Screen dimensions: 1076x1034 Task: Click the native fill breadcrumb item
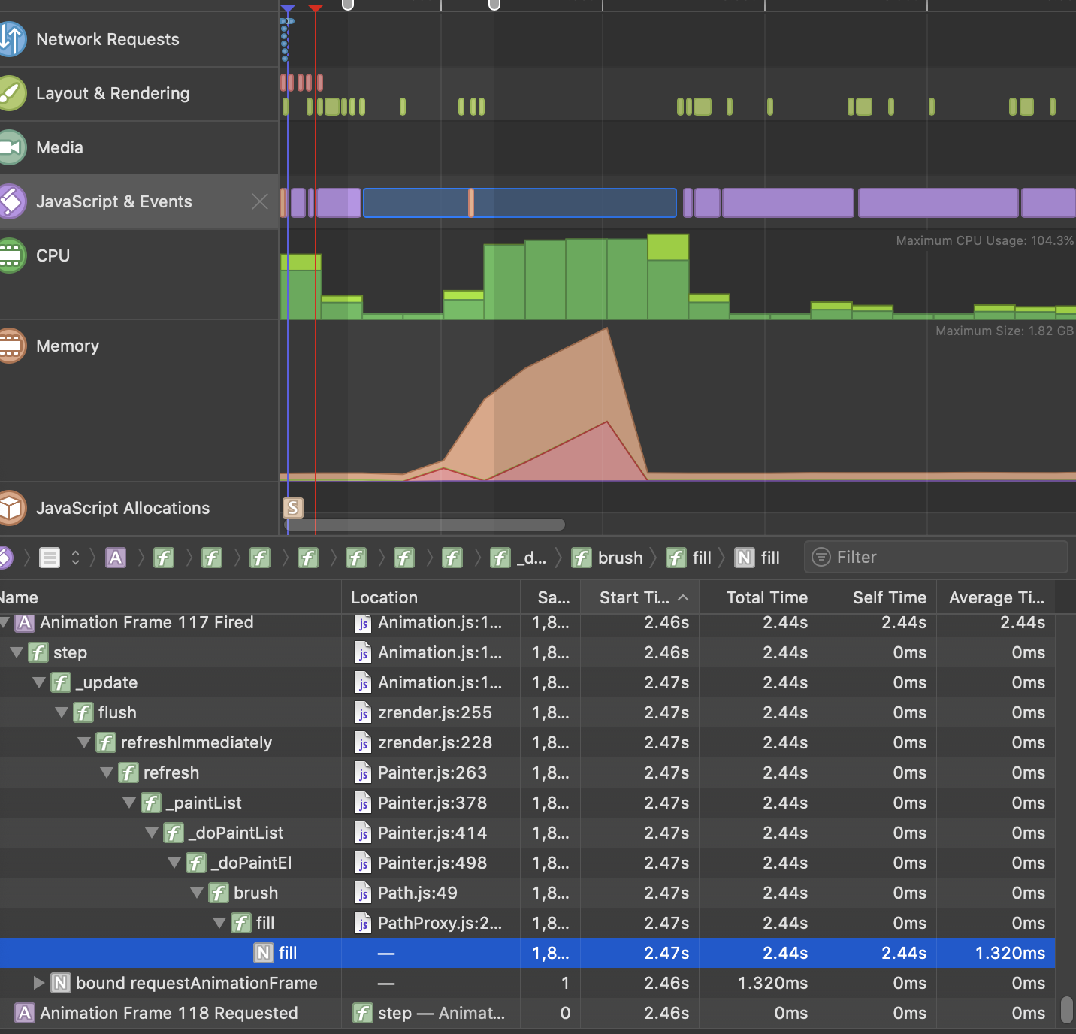coord(757,558)
